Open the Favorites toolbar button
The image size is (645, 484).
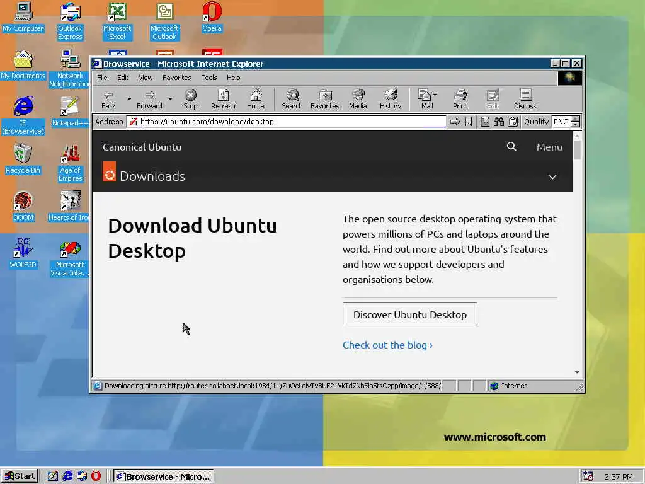[324, 99]
